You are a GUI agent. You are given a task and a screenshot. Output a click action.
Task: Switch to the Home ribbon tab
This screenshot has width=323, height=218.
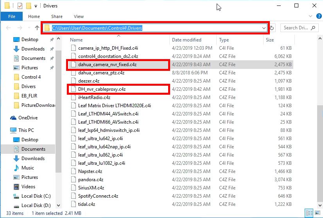click(34, 16)
